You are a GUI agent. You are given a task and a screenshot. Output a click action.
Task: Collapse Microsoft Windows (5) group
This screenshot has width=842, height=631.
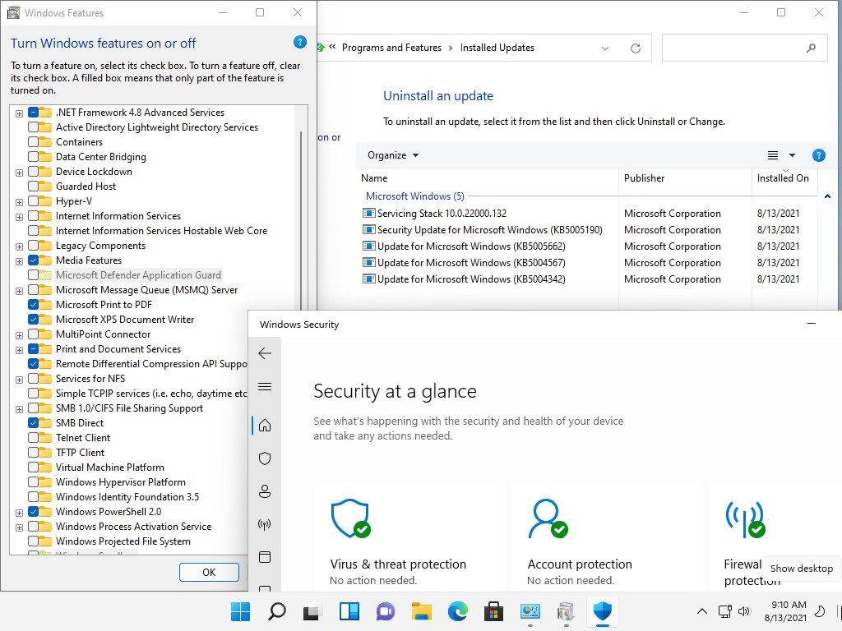(x=827, y=196)
